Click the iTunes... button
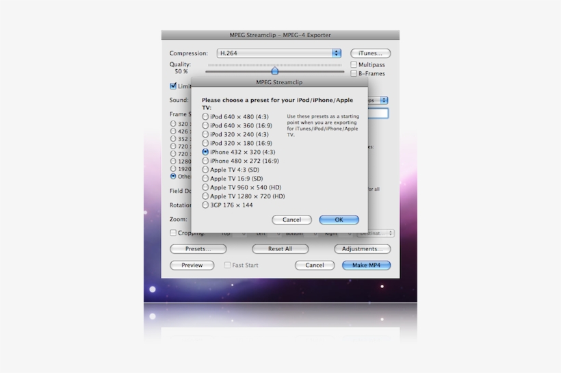The image size is (561, 373). coord(370,53)
